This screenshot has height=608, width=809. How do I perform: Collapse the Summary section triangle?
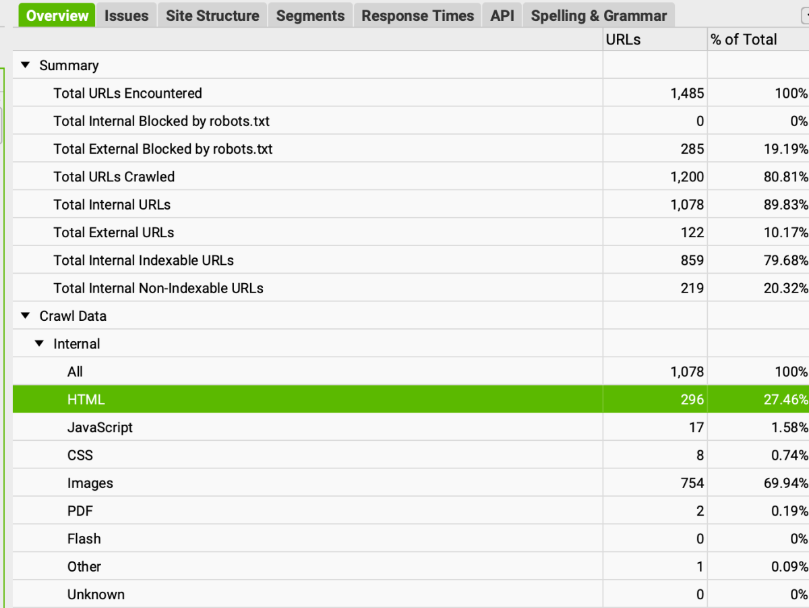[x=26, y=65]
